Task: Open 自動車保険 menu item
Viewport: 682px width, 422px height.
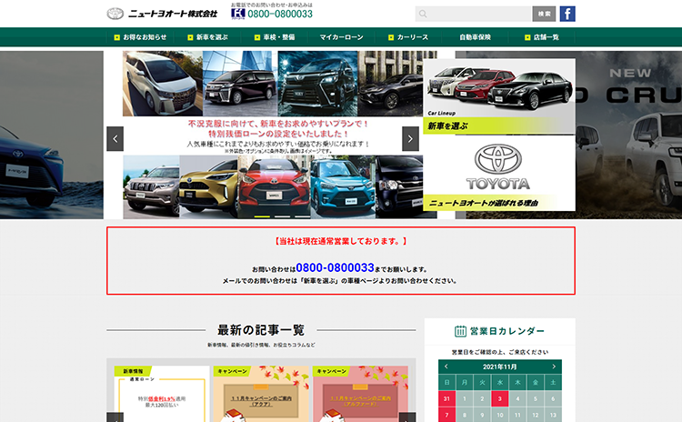Action: click(x=475, y=37)
